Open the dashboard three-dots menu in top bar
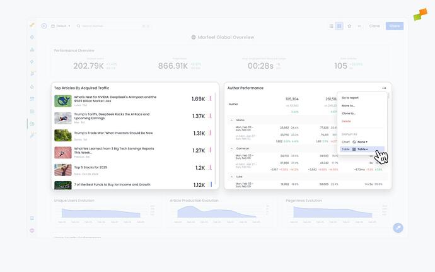The height and width of the screenshot is (272, 435). 359,26
